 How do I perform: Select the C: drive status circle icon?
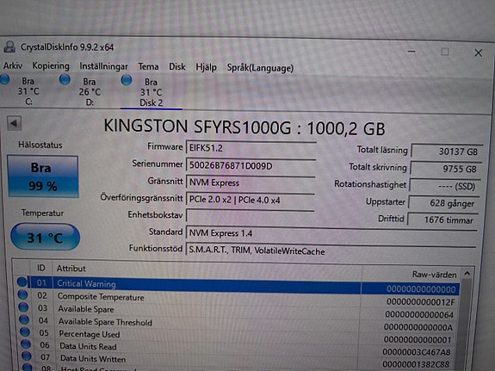pyautogui.click(x=5, y=79)
